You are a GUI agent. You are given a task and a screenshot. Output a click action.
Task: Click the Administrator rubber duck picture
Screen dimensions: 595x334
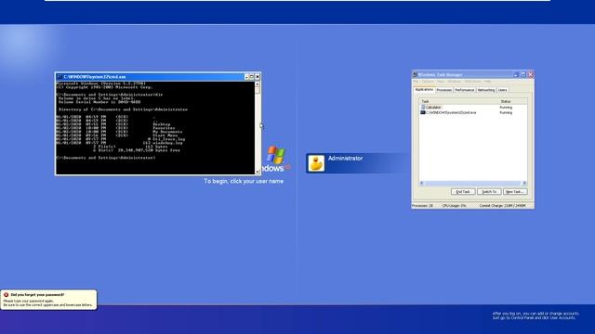(316, 163)
